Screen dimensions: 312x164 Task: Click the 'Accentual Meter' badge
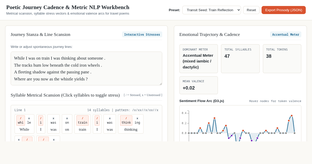click(x=286, y=34)
